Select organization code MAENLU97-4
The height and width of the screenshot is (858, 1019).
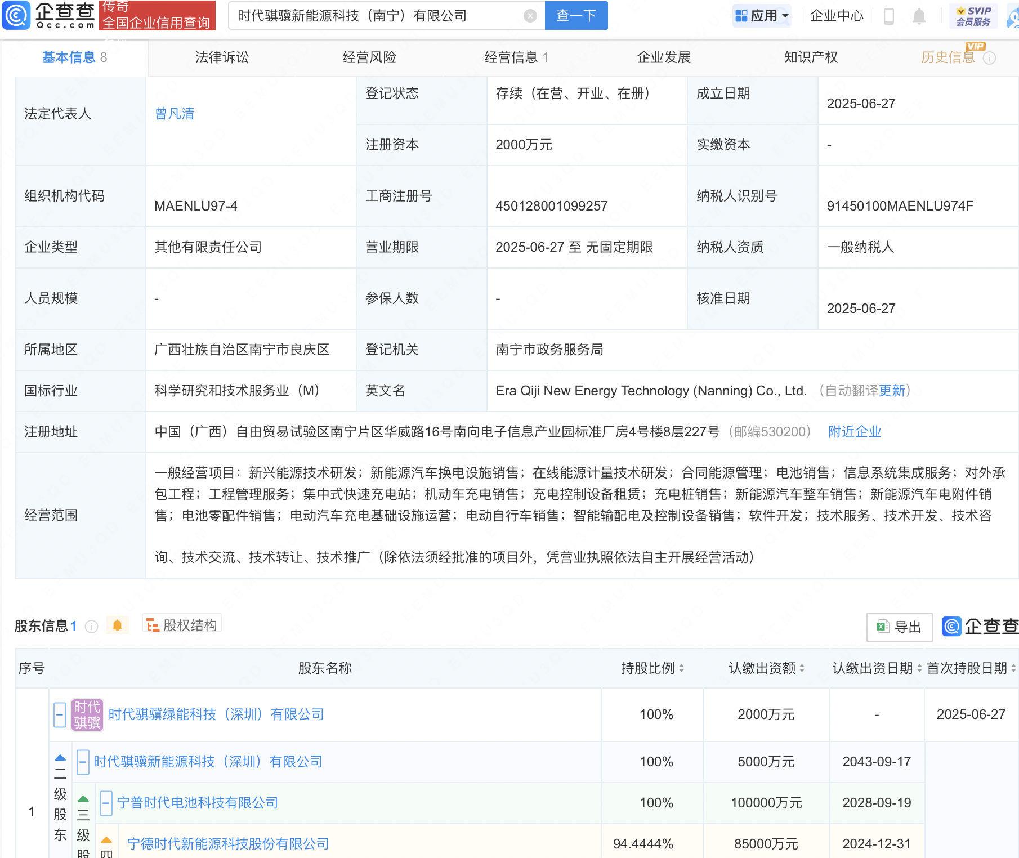tap(196, 206)
